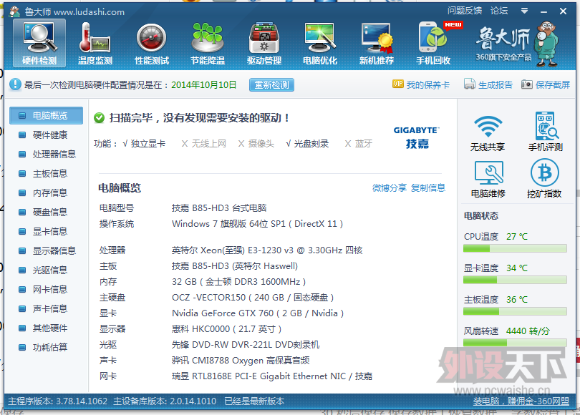Click the GIGABYTE 技嘉 brand logo
The height and width of the screenshot is (415, 580).
pos(416,137)
